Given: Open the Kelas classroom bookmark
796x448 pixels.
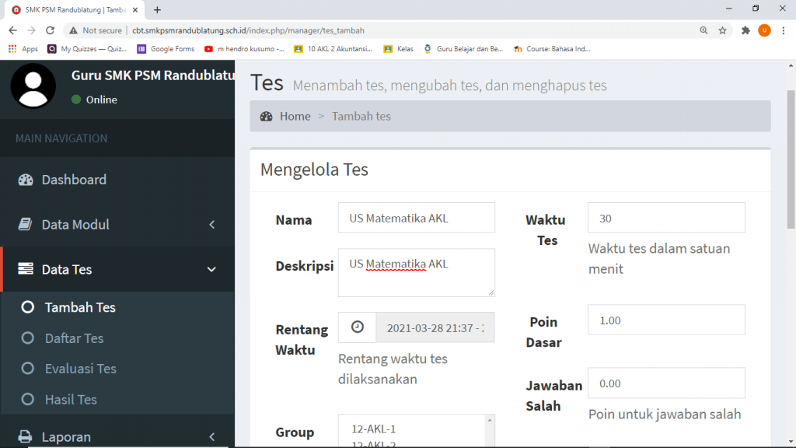Looking at the screenshot, I should pyautogui.click(x=399, y=49).
